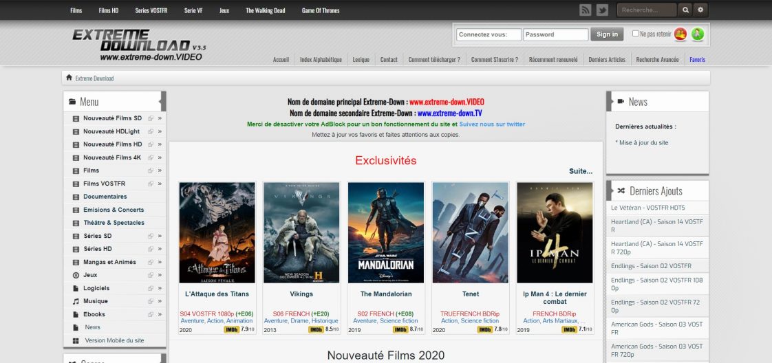Click the IMDb badge under The Mandalorian
Viewport: 772px width, 363px height.
[x=400, y=329]
